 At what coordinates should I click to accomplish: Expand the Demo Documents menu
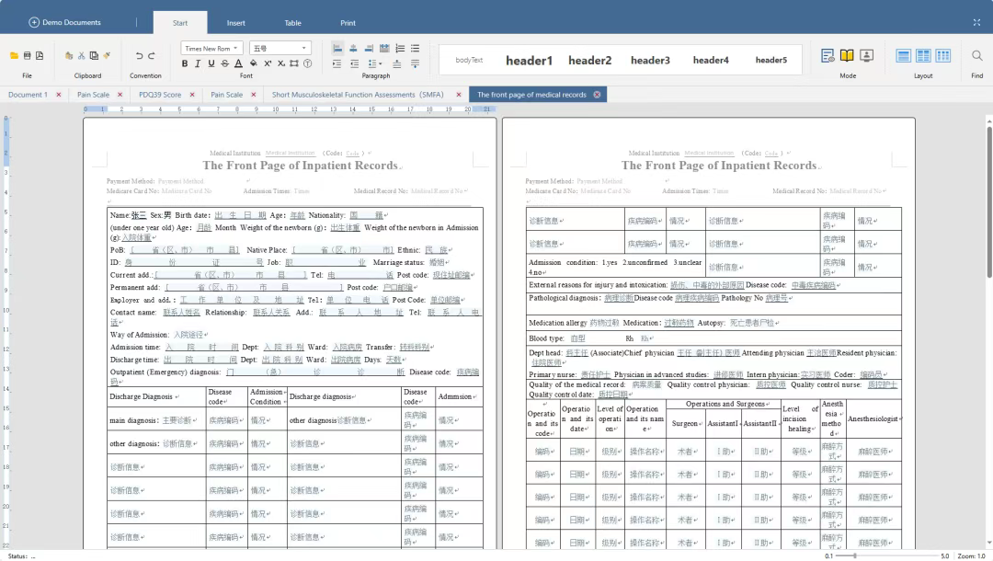(65, 22)
